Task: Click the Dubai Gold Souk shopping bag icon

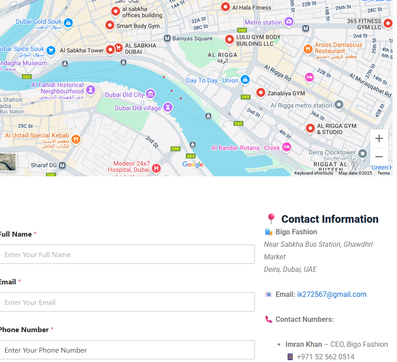Action: 68,23
